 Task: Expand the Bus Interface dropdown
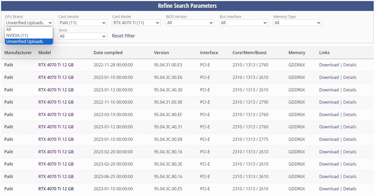243,23
